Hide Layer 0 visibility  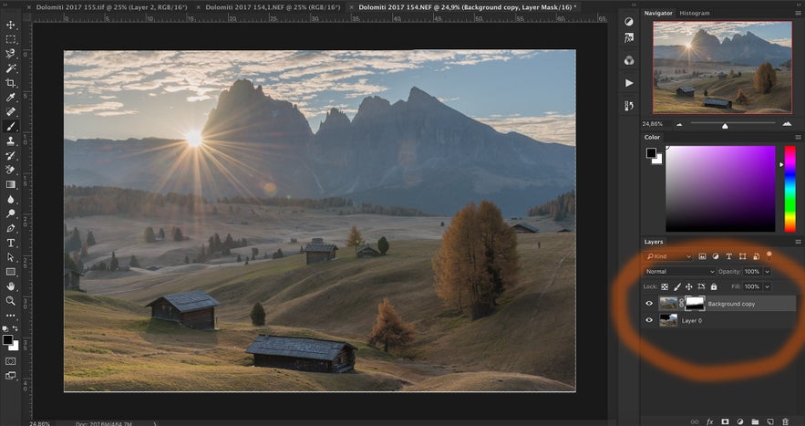tap(649, 320)
